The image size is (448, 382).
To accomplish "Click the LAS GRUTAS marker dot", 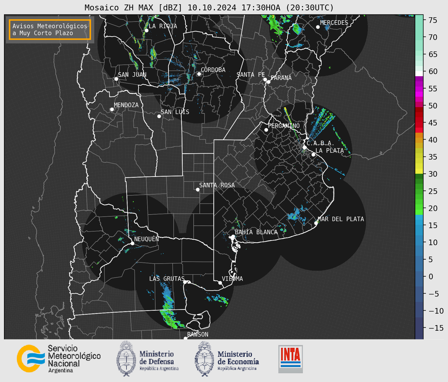I will (185, 282).
